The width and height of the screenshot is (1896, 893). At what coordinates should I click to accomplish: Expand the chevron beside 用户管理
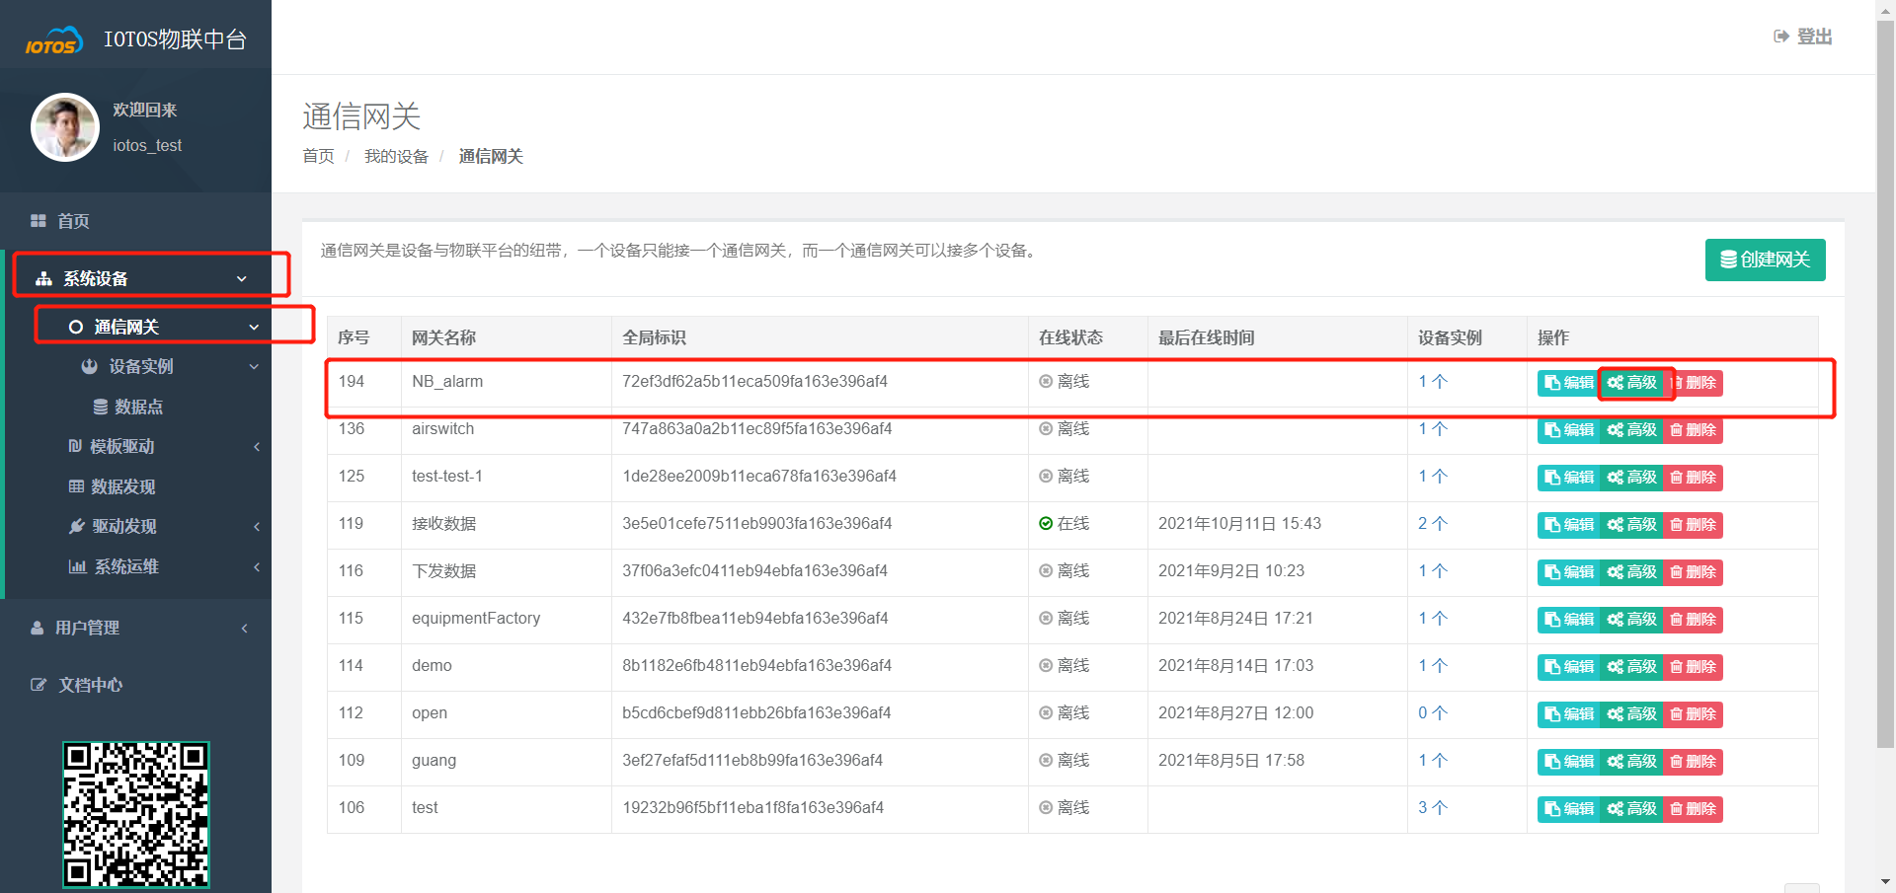tap(244, 629)
